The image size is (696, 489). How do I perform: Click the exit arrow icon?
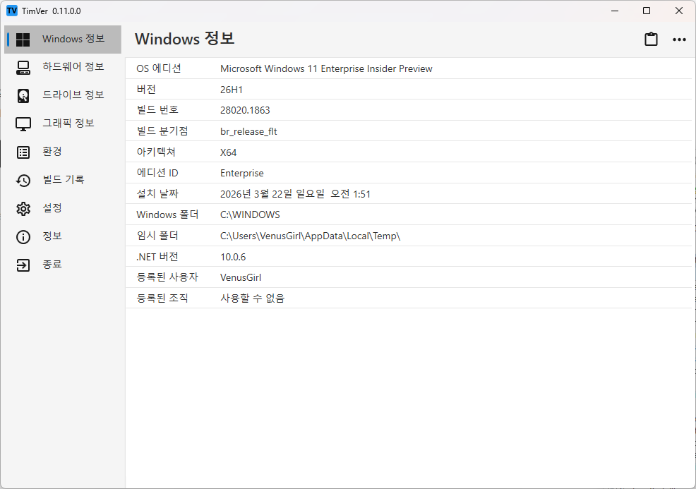23,265
